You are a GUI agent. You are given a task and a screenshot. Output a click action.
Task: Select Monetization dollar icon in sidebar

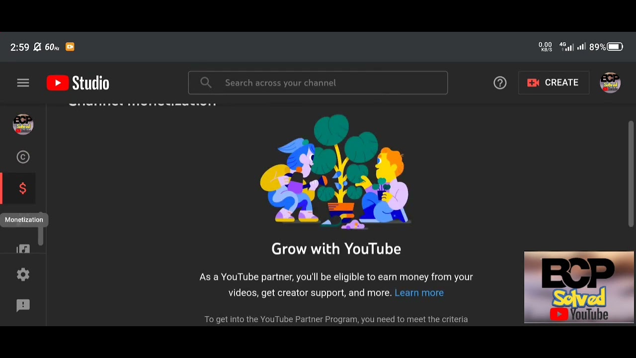tap(23, 188)
